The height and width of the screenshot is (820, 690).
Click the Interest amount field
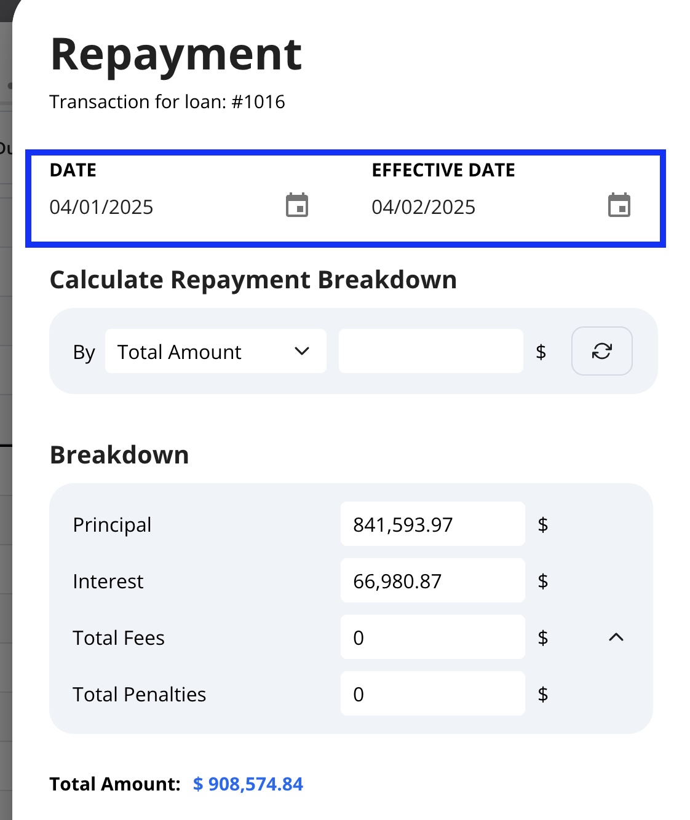tap(433, 581)
